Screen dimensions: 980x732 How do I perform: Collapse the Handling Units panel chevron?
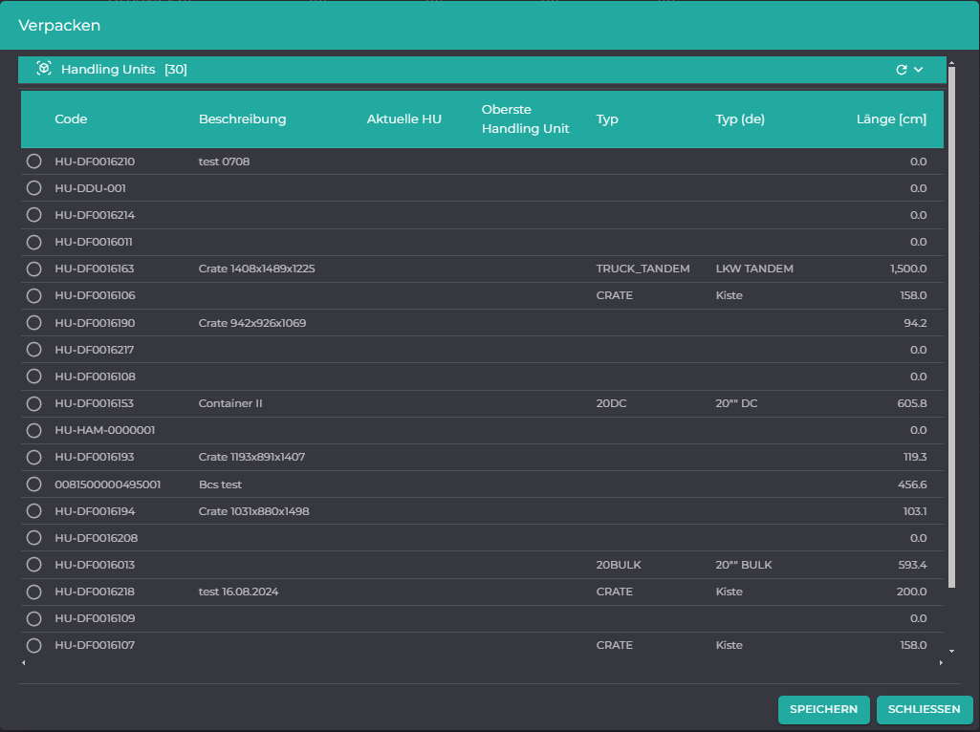tap(919, 70)
